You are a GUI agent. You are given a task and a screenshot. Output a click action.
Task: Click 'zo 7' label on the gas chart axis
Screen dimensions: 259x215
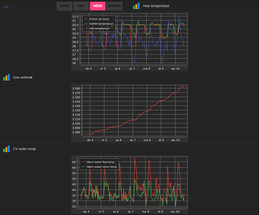coord(132,140)
